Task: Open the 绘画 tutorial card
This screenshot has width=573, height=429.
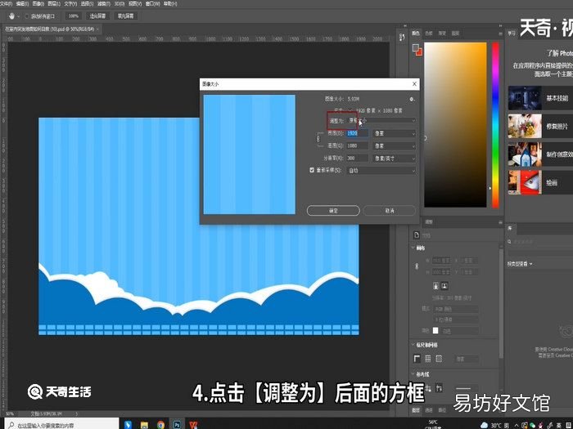Action: [540, 182]
